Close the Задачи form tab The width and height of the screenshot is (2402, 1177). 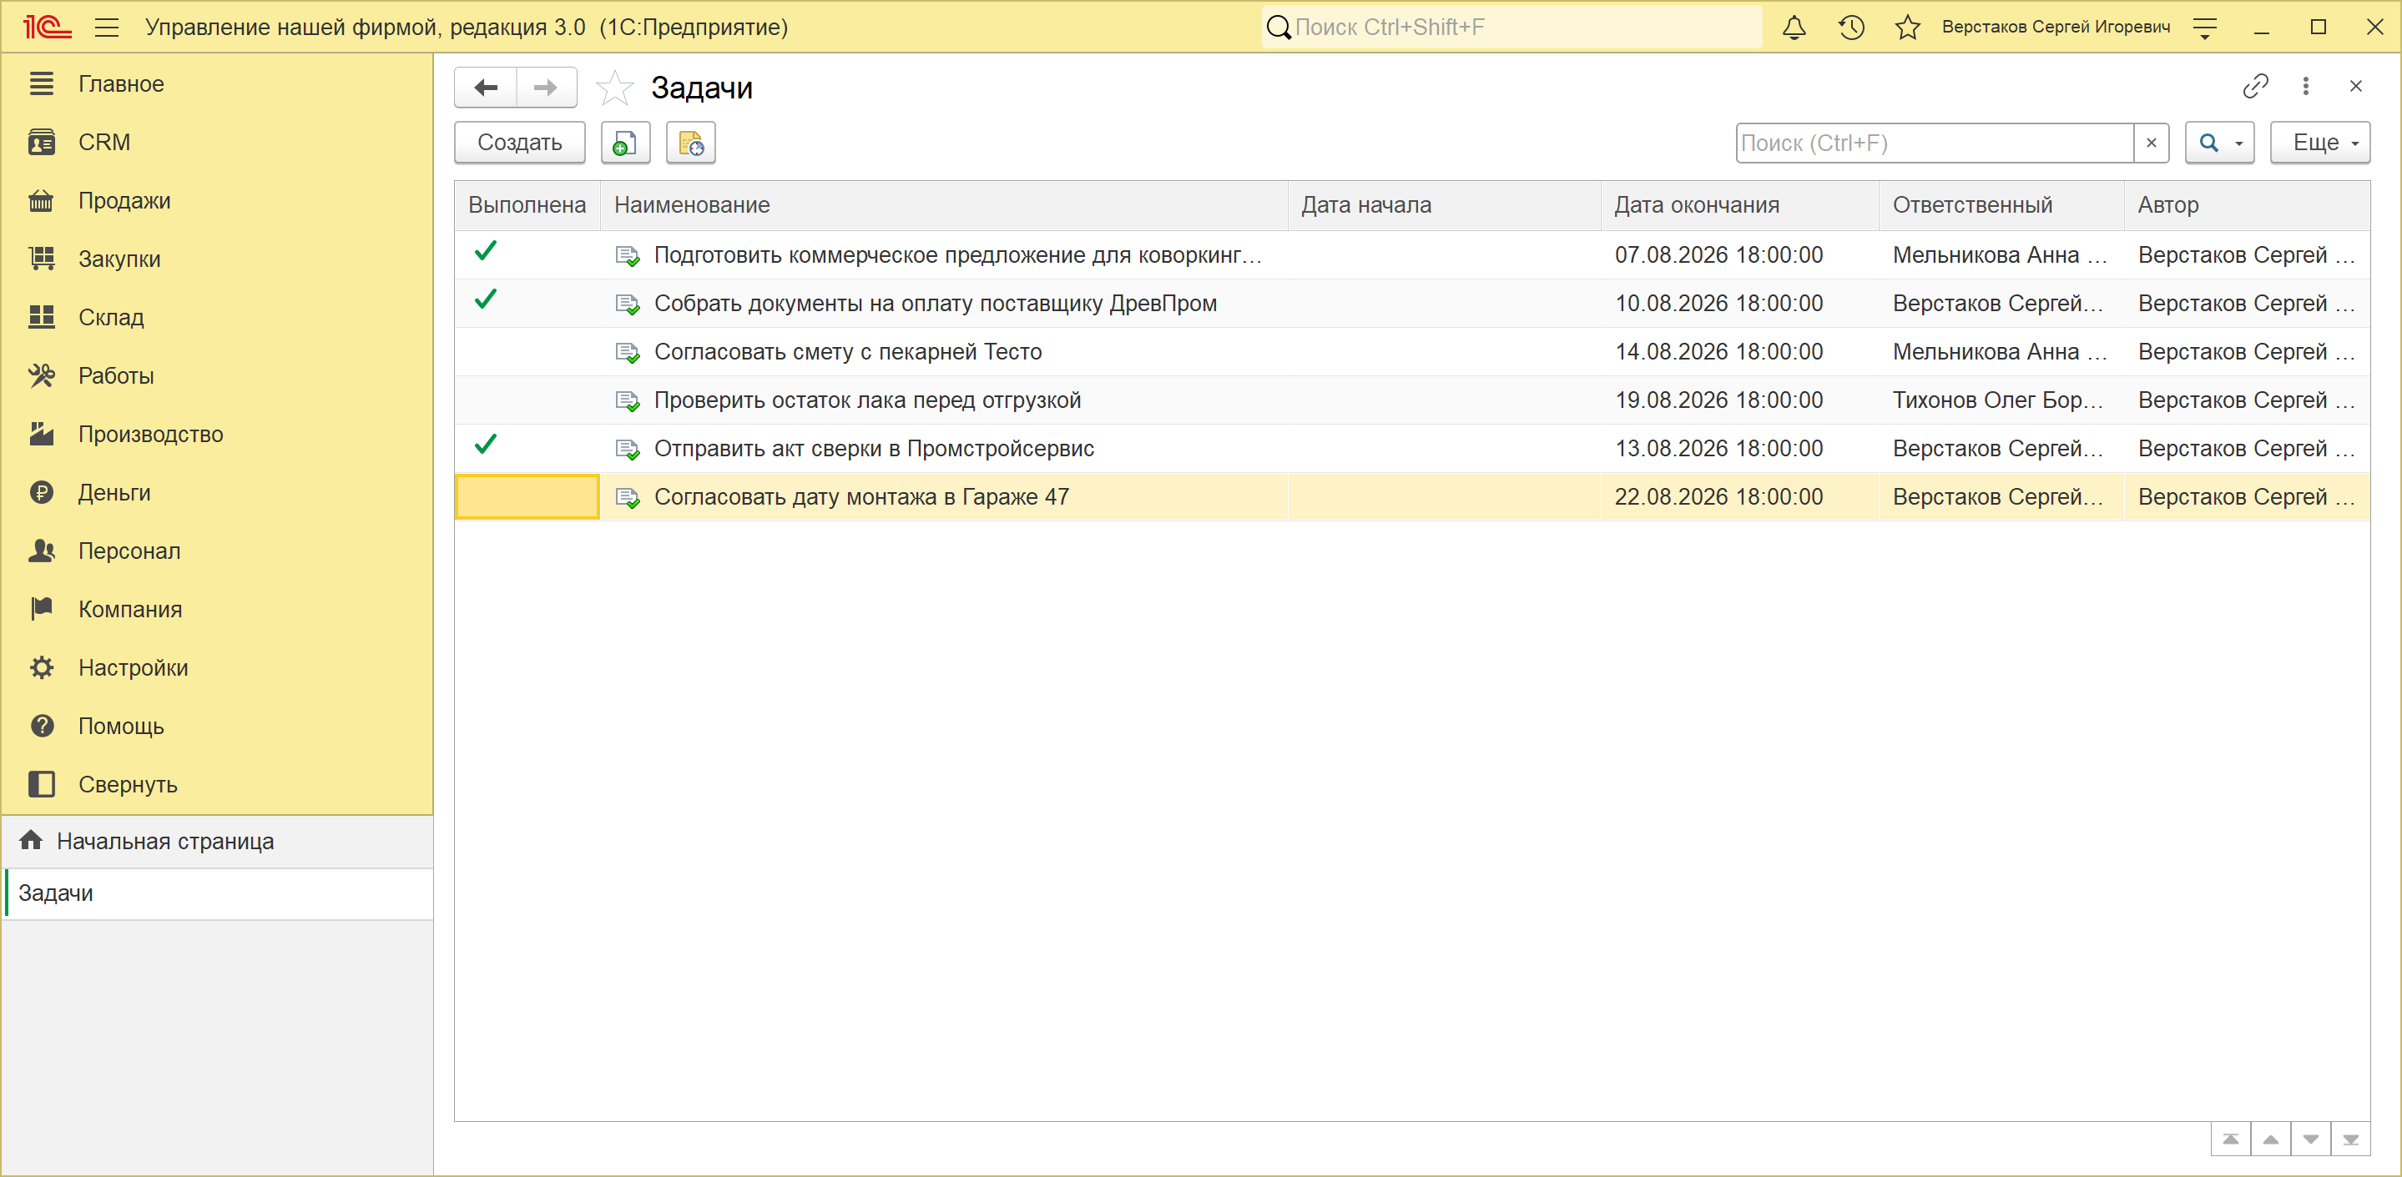2355,86
